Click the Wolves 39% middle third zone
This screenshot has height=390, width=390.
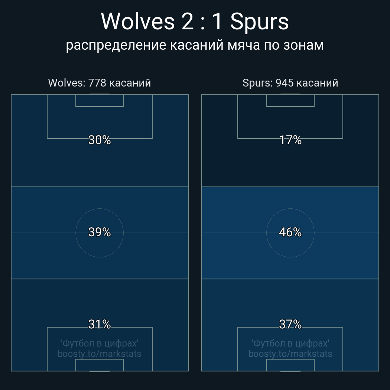(x=100, y=233)
